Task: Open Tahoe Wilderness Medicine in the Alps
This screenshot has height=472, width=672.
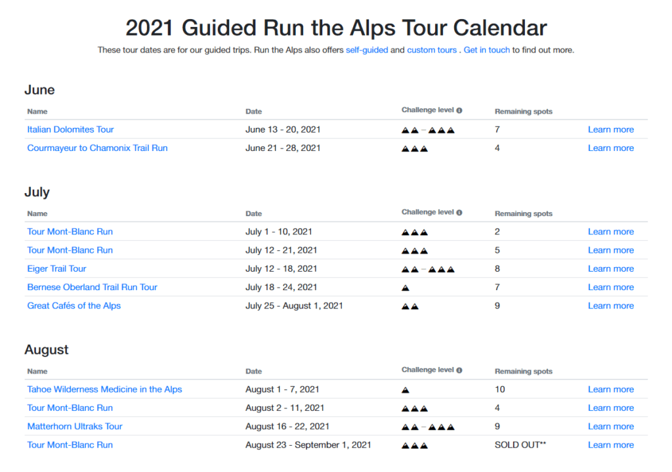Action: click(104, 389)
